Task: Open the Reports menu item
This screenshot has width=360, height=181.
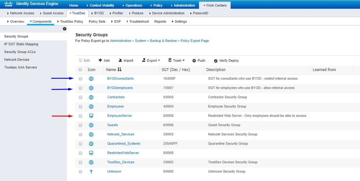Action: click(160, 21)
